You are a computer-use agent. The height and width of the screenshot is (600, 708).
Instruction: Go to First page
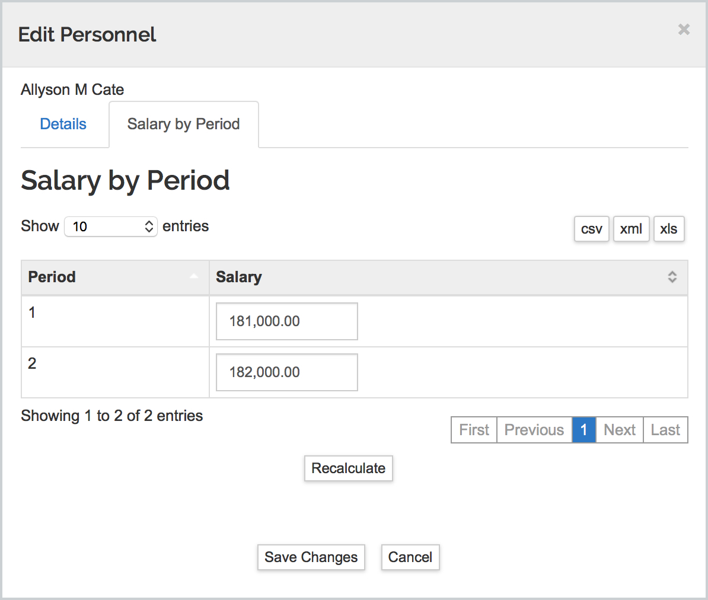(x=474, y=430)
